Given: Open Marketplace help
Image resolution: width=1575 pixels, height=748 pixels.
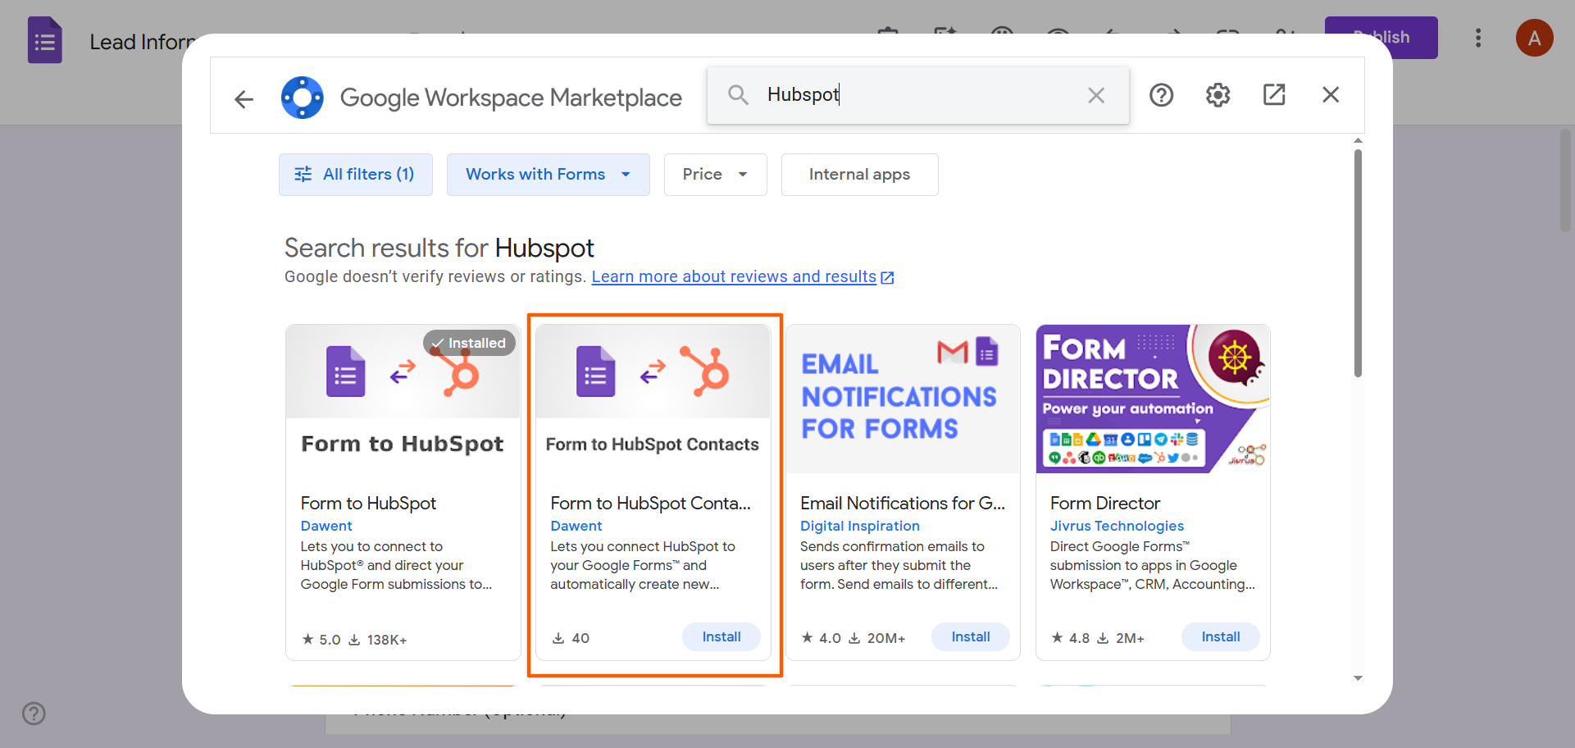Looking at the screenshot, I should click(x=1161, y=95).
